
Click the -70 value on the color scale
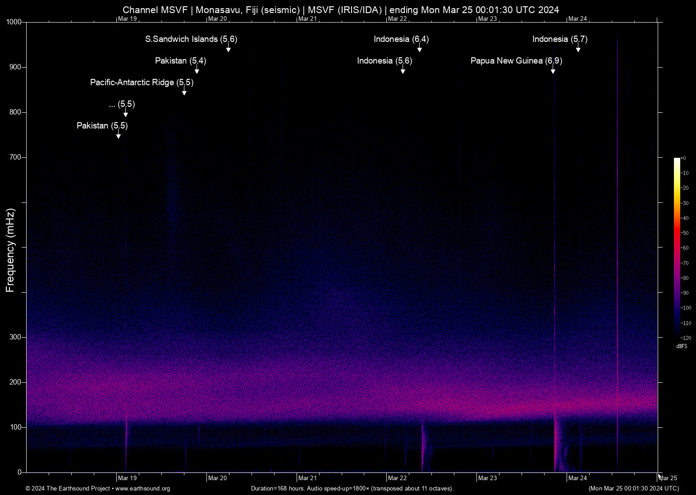coord(684,263)
